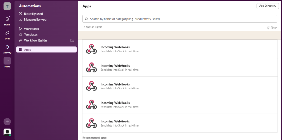Viewport: 282px width, 140px height.
Task: Click the person icon beside Managed by you
Action: point(20,20)
